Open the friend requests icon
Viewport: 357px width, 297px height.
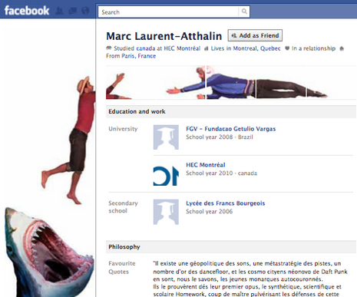59,11
